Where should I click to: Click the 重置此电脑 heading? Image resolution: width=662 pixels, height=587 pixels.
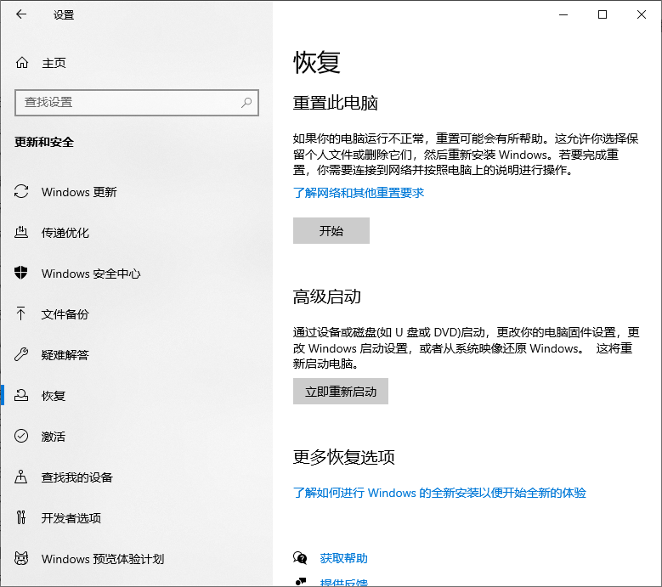pyautogui.click(x=336, y=103)
